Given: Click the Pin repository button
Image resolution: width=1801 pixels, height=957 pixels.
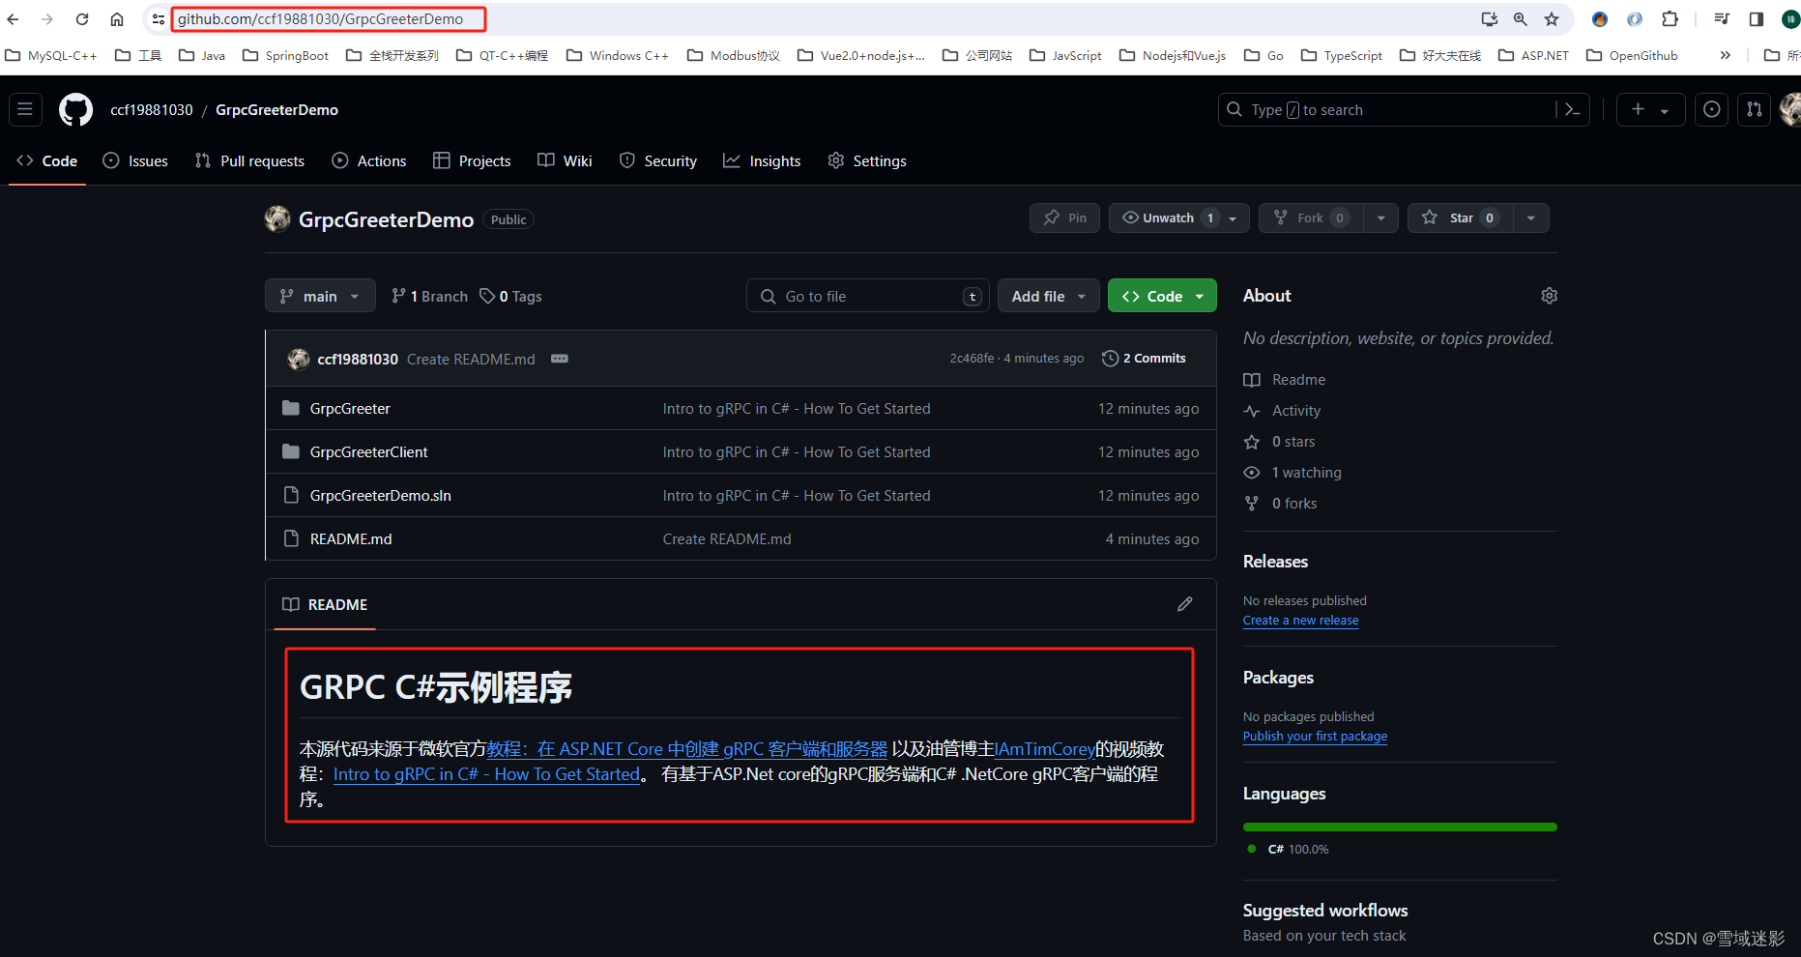Looking at the screenshot, I should 1063,217.
